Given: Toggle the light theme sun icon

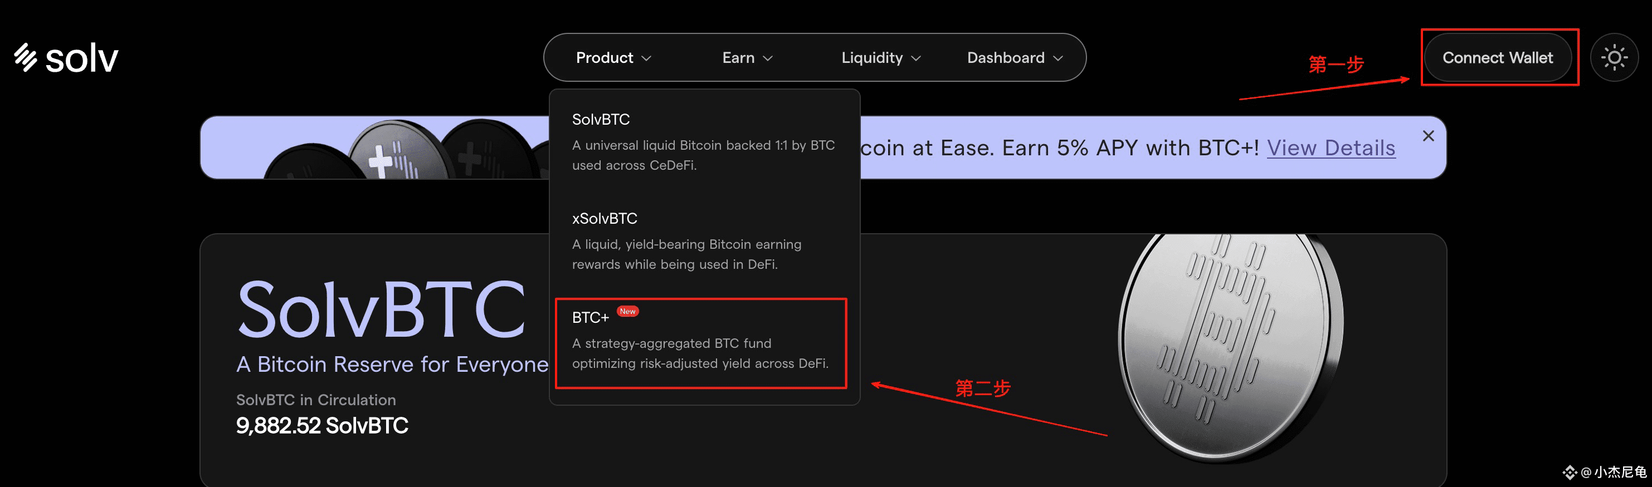Looking at the screenshot, I should (1614, 58).
